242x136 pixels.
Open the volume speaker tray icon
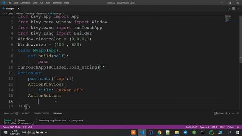point(29,133)
